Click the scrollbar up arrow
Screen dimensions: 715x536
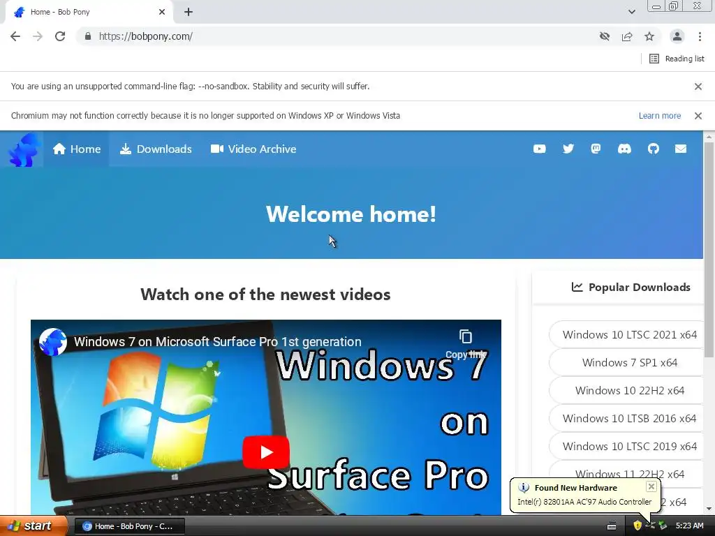pyautogui.click(x=709, y=136)
